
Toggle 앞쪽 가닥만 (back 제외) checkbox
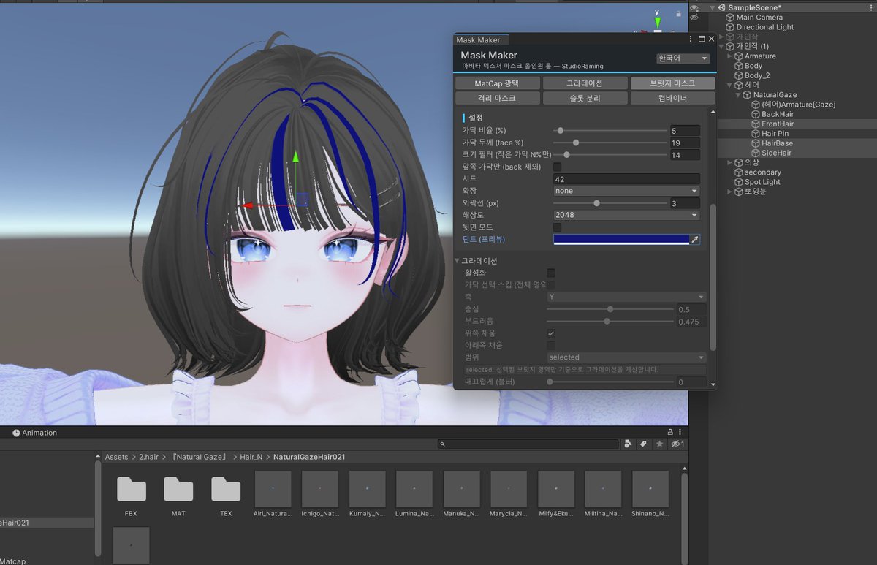(558, 167)
